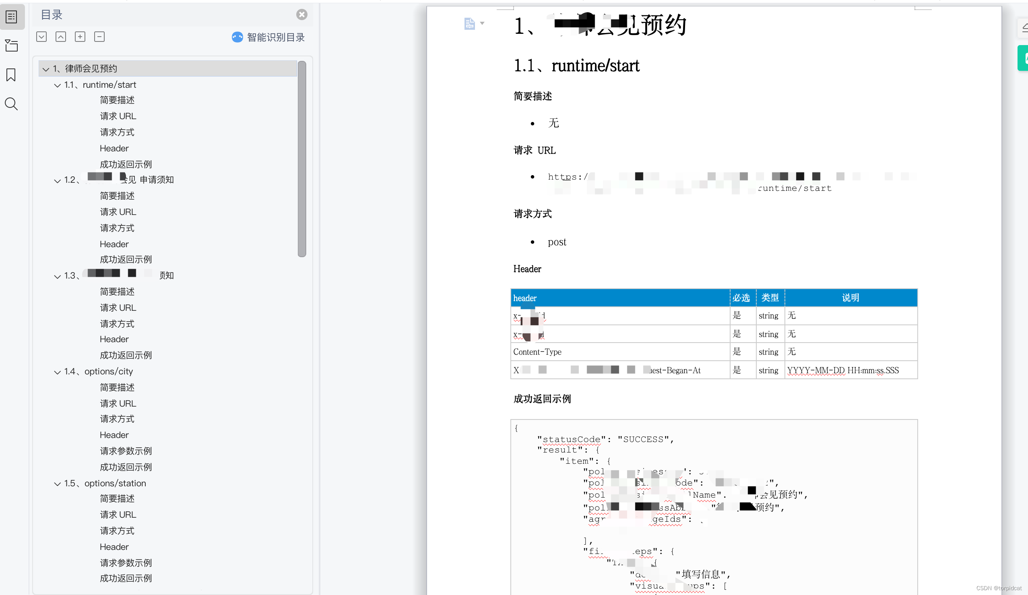Jump to Header under options/station
This screenshot has height=595, width=1028.
point(114,547)
